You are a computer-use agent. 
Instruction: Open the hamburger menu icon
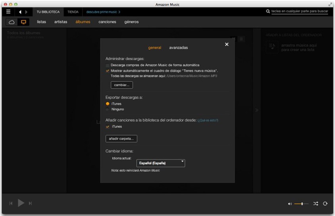click(x=8, y=12)
